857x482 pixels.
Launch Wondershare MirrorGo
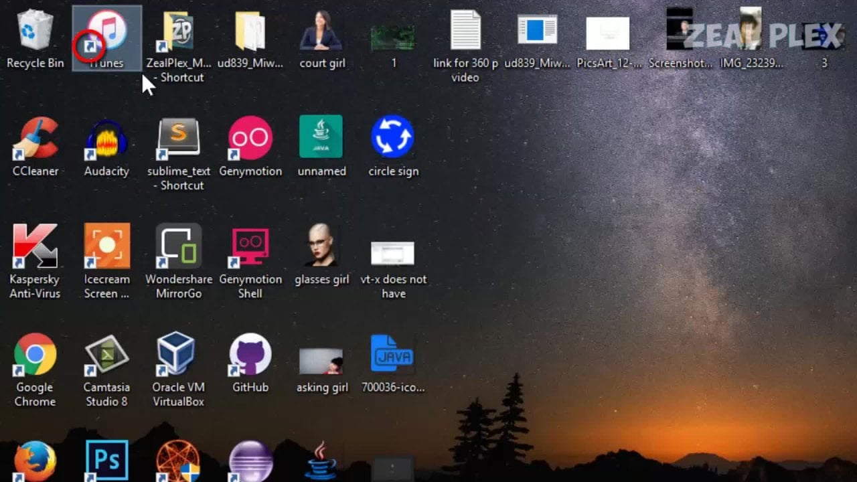pos(178,246)
